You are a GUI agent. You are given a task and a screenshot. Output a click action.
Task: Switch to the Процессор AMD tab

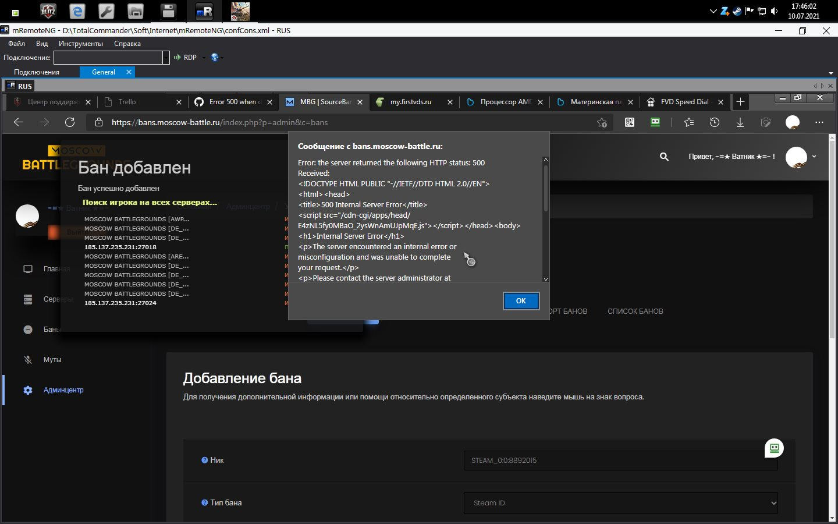click(506, 102)
